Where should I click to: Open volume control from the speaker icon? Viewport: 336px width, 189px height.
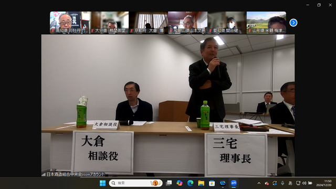click(304, 183)
